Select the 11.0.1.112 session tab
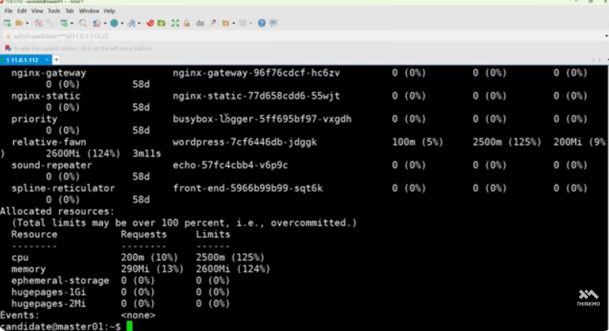The image size is (609, 331). click(x=22, y=60)
